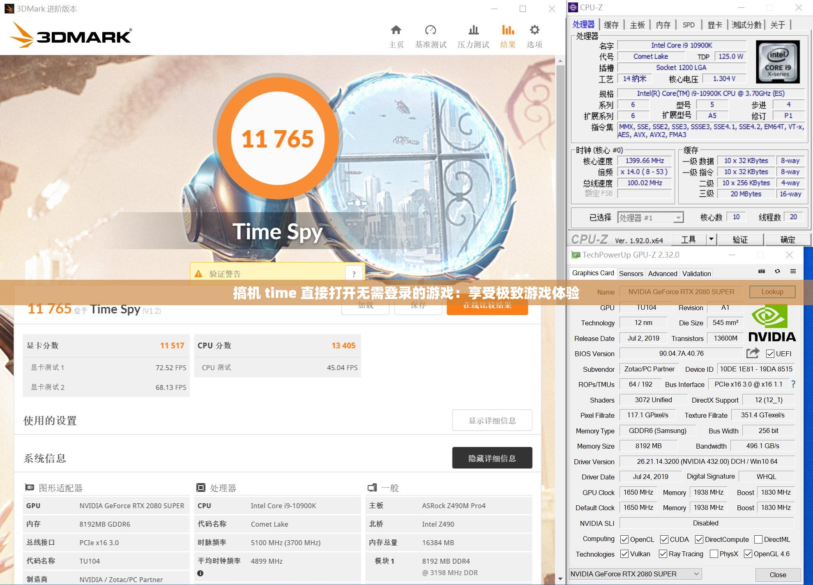
Task: Switch to 3DMark stress test section
Action: [473, 35]
